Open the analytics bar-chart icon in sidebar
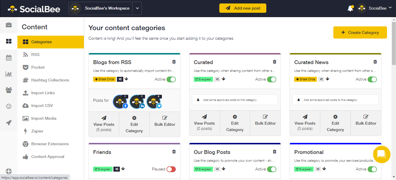 pos(9,74)
